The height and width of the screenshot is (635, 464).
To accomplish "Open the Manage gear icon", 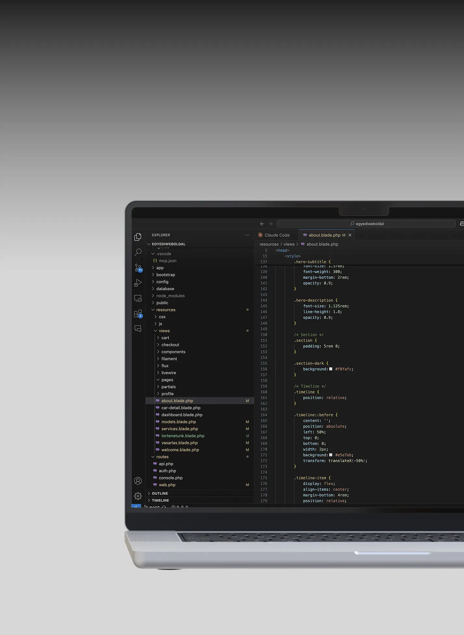I will pos(138,496).
